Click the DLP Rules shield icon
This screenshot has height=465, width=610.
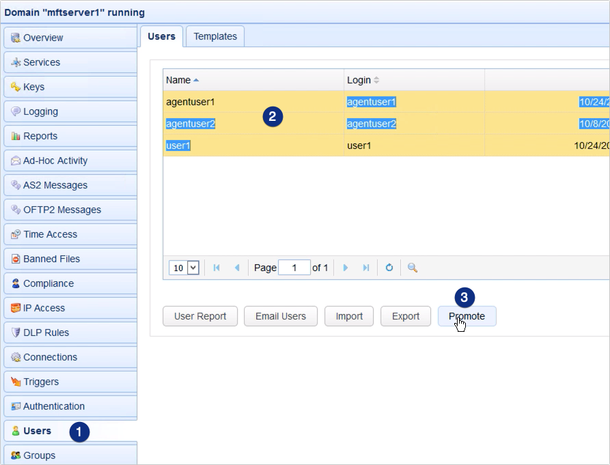pyautogui.click(x=15, y=333)
